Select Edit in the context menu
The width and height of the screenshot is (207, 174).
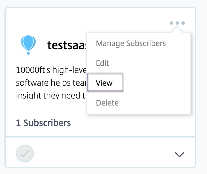(103, 63)
